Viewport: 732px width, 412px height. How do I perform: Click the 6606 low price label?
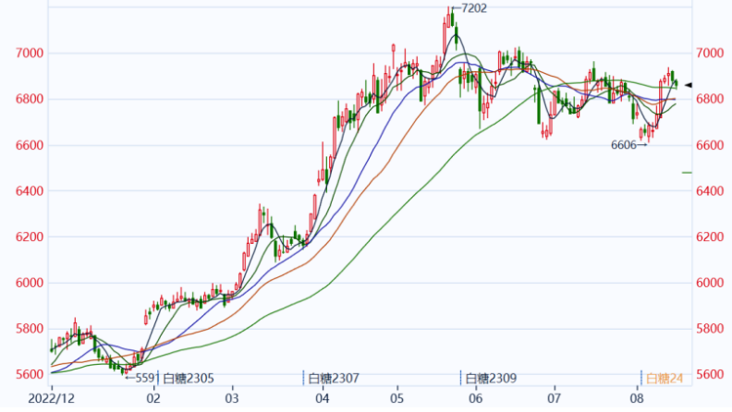tap(624, 145)
